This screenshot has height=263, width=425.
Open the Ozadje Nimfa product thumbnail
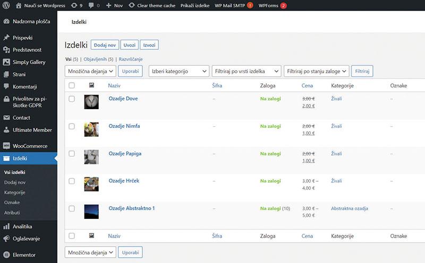point(91,129)
